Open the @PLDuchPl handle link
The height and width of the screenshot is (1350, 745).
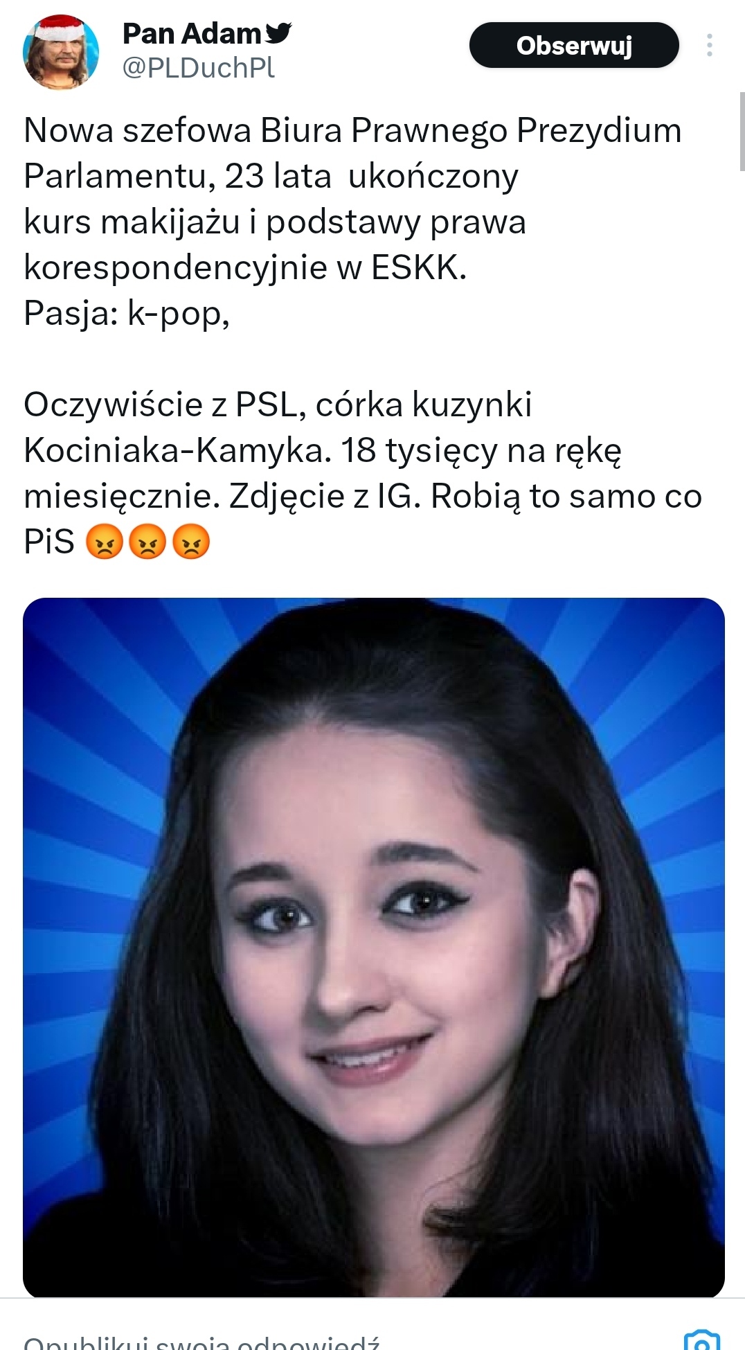point(199,68)
